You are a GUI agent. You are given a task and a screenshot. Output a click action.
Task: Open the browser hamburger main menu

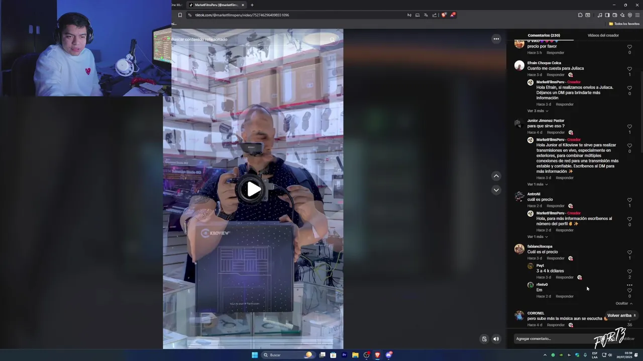(x=637, y=15)
